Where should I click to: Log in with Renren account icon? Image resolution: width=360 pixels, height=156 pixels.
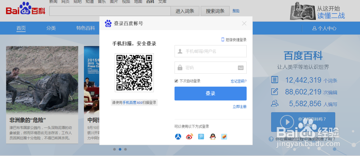click(x=178, y=137)
